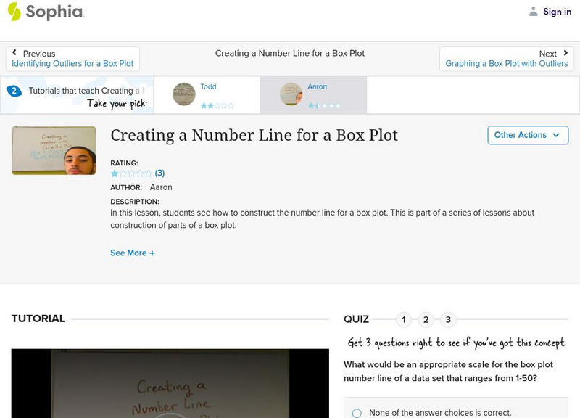Screen dimensions: 580x418
Task: Open the Other Actions dropdown
Action: pos(527,135)
